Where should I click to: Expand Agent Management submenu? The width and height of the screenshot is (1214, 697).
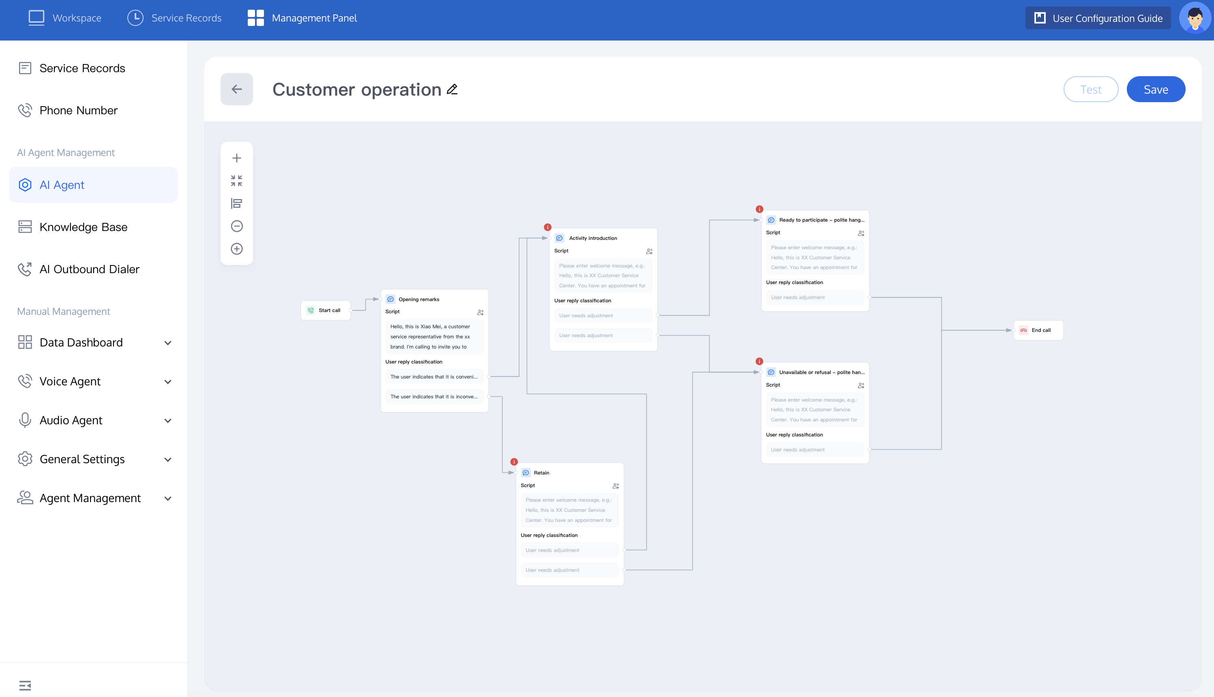(167, 498)
